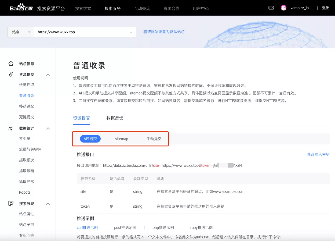Open 站点子链 in the sidebar
This screenshot has height=241, width=335.
pyautogui.click(x=27, y=225)
